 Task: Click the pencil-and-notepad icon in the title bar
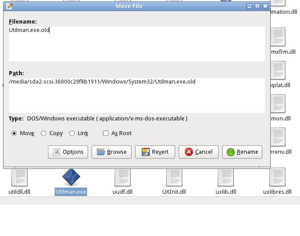[x=9, y=6]
